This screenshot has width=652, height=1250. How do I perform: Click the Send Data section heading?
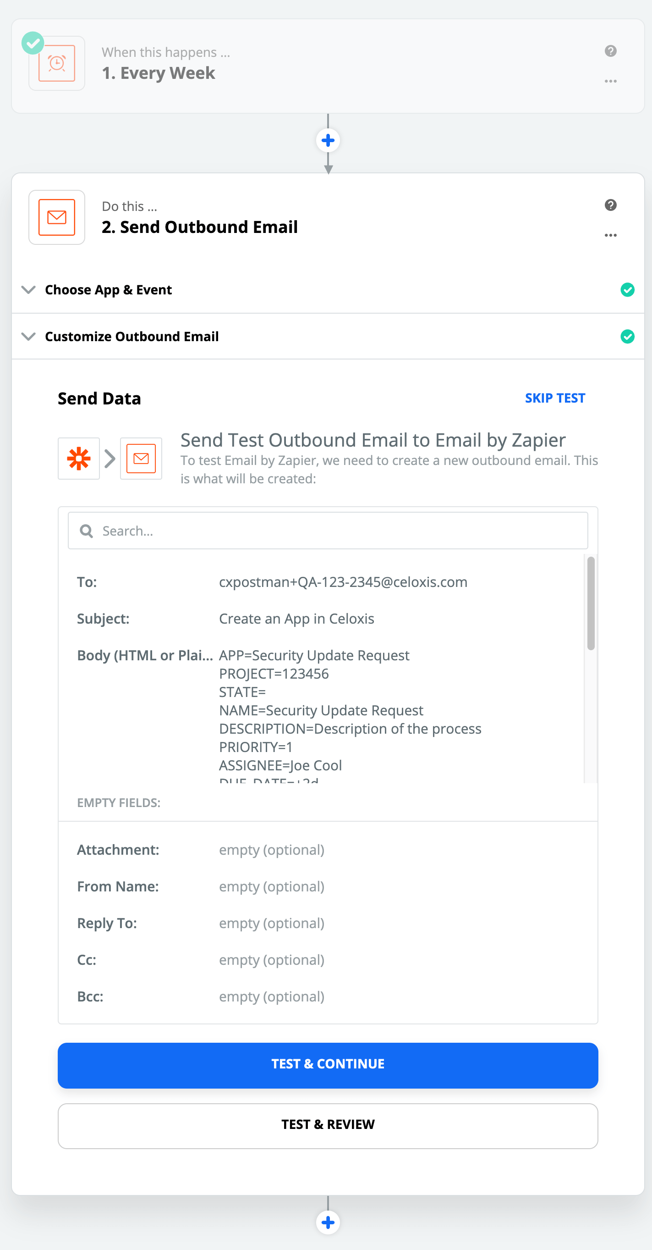[x=99, y=398]
